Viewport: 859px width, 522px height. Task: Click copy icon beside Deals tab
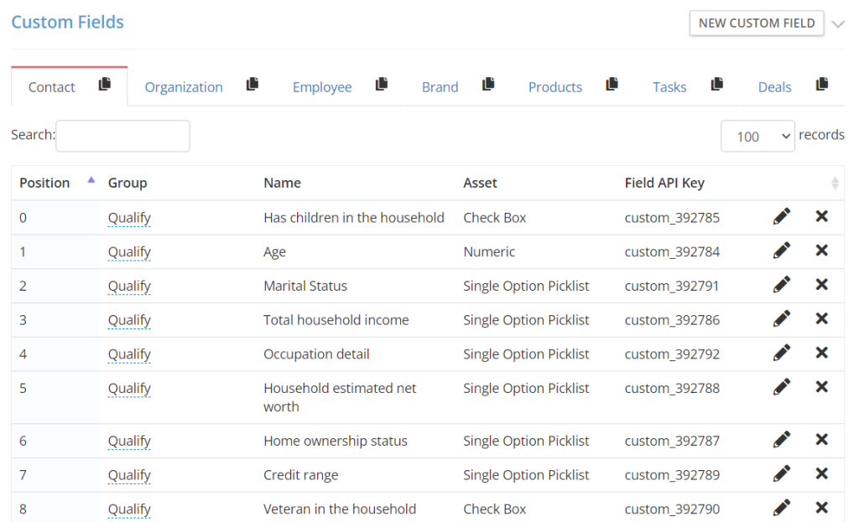click(x=821, y=85)
